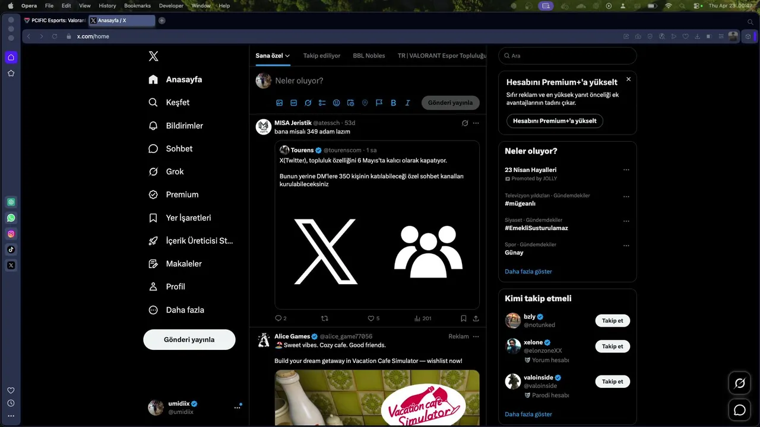760x427 pixels.
Task: Open Makaleler articles page
Action: click(x=175, y=263)
